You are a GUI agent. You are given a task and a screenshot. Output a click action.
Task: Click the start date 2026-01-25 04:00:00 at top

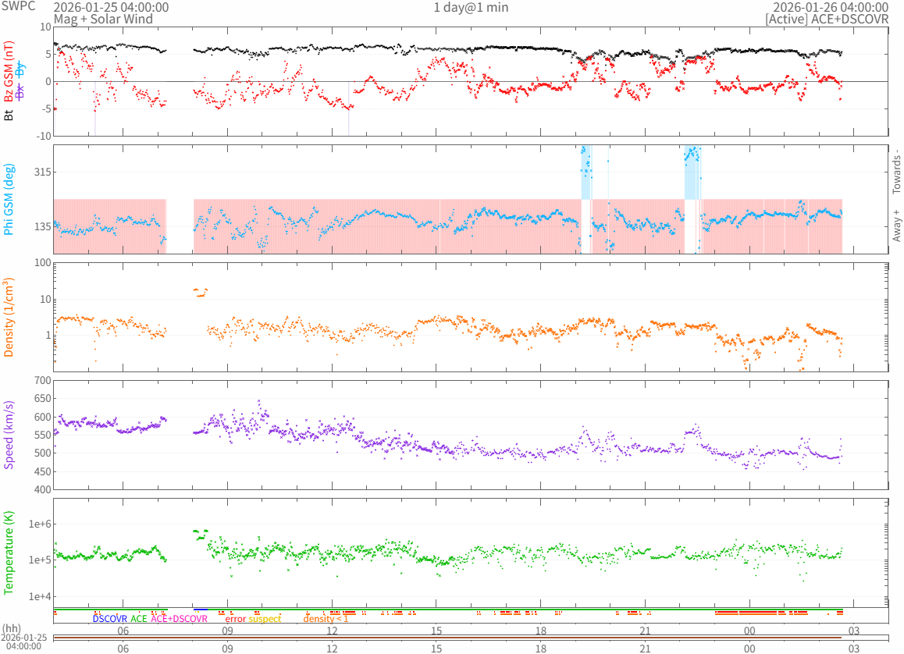tap(111, 7)
